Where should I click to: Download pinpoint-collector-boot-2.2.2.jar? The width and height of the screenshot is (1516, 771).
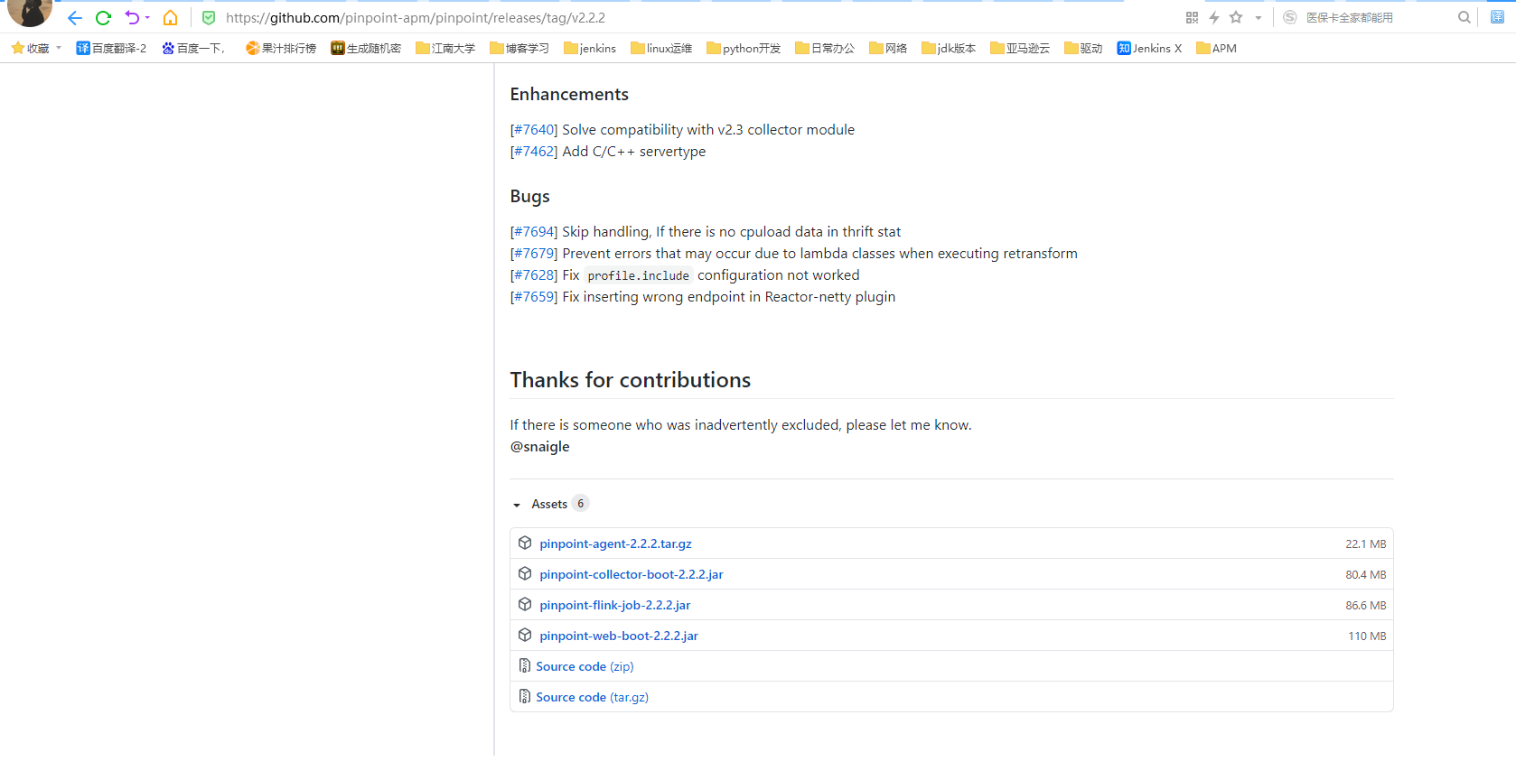pyautogui.click(x=632, y=574)
